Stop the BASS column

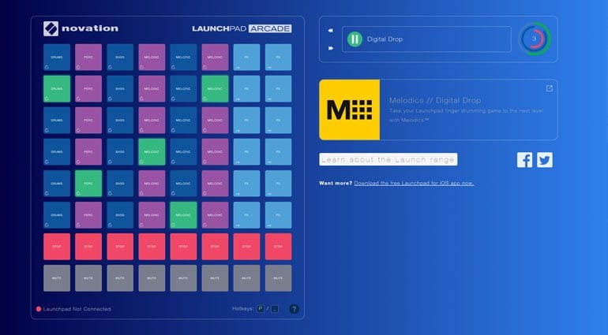coord(120,247)
